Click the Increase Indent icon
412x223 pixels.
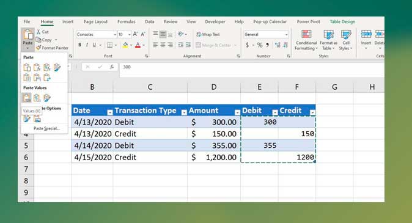188,45
